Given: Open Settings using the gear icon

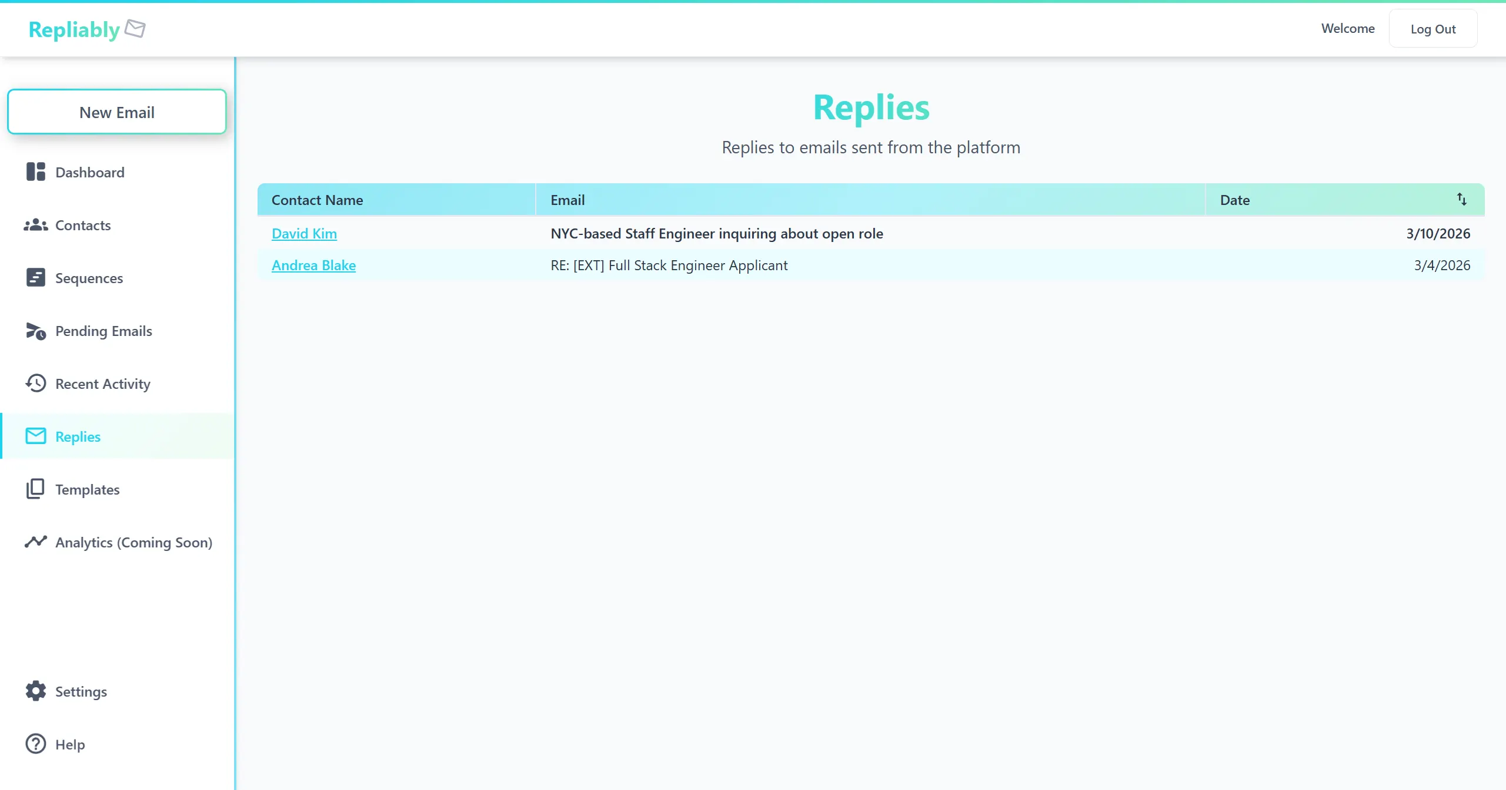Looking at the screenshot, I should point(35,691).
